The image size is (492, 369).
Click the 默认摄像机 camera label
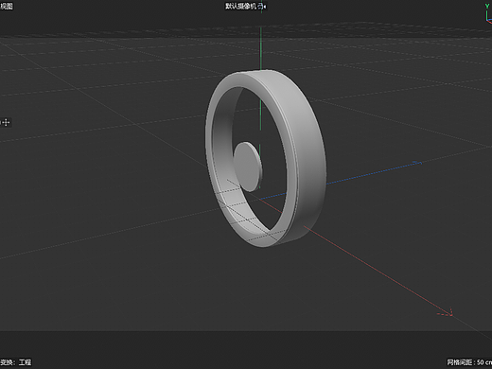point(241,6)
